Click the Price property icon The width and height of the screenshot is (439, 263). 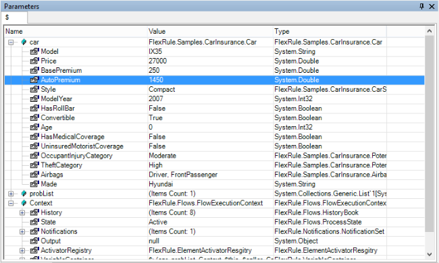tap(34, 61)
